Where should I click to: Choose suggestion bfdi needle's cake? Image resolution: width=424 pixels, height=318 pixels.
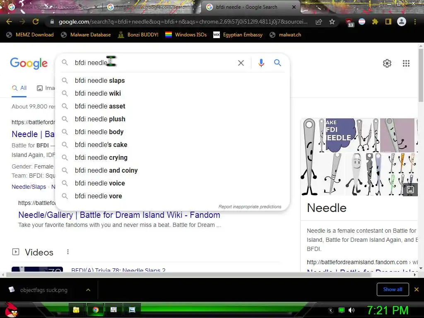pos(173,145)
